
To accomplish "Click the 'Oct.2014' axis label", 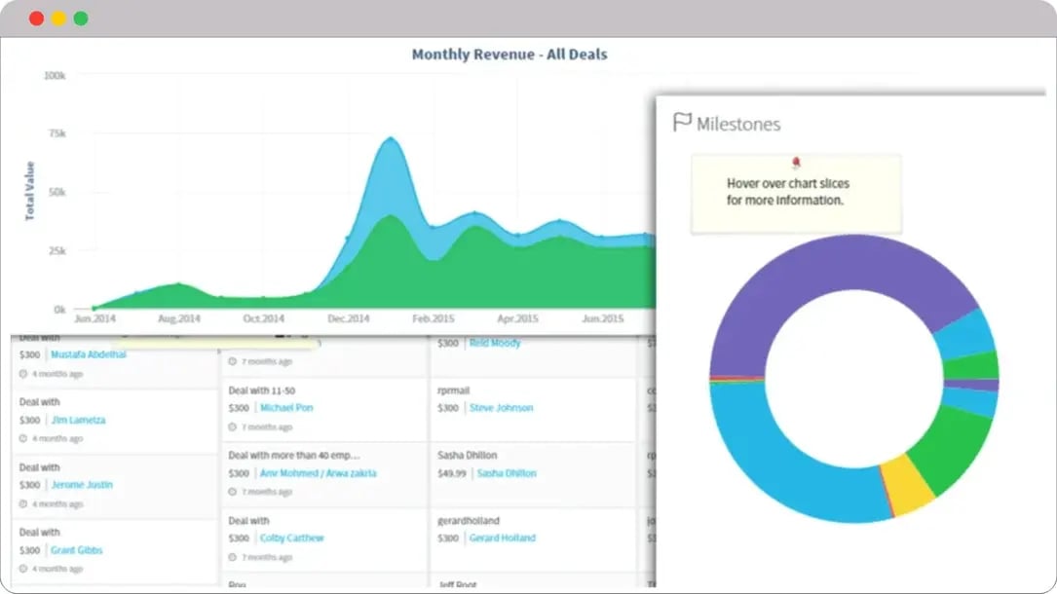I will point(264,317).
